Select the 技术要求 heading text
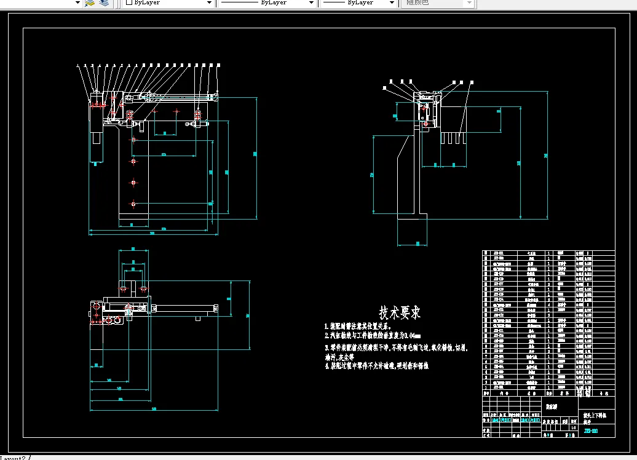The width and height of the screenshot is (637, 460). (400, 312)
